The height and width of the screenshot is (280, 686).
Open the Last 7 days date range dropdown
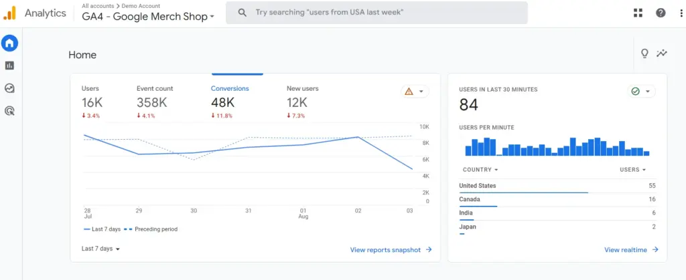tap(100, 249)
